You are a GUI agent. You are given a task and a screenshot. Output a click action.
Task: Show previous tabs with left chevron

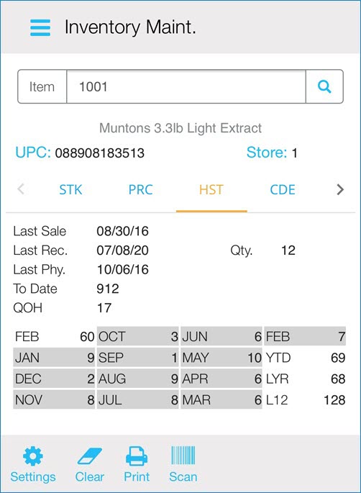tap(21, 189)
